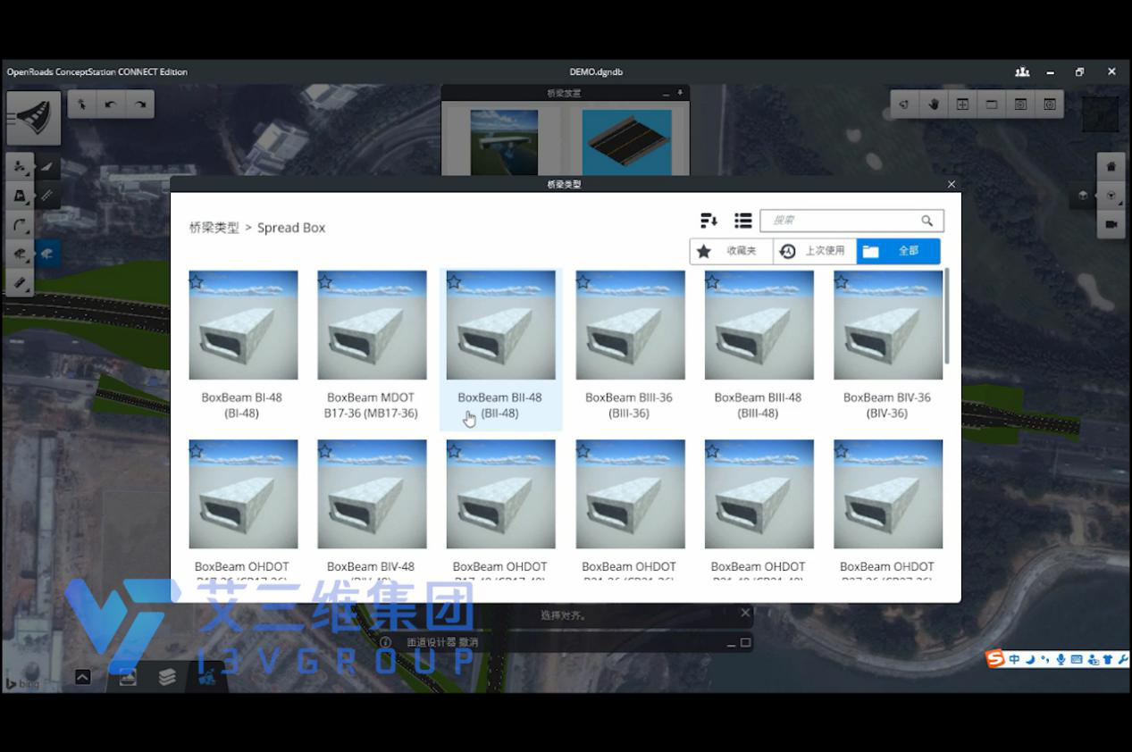Click the Sogou S input method icon
This screenshot has width=1132, height=752.
click(995, 659)
